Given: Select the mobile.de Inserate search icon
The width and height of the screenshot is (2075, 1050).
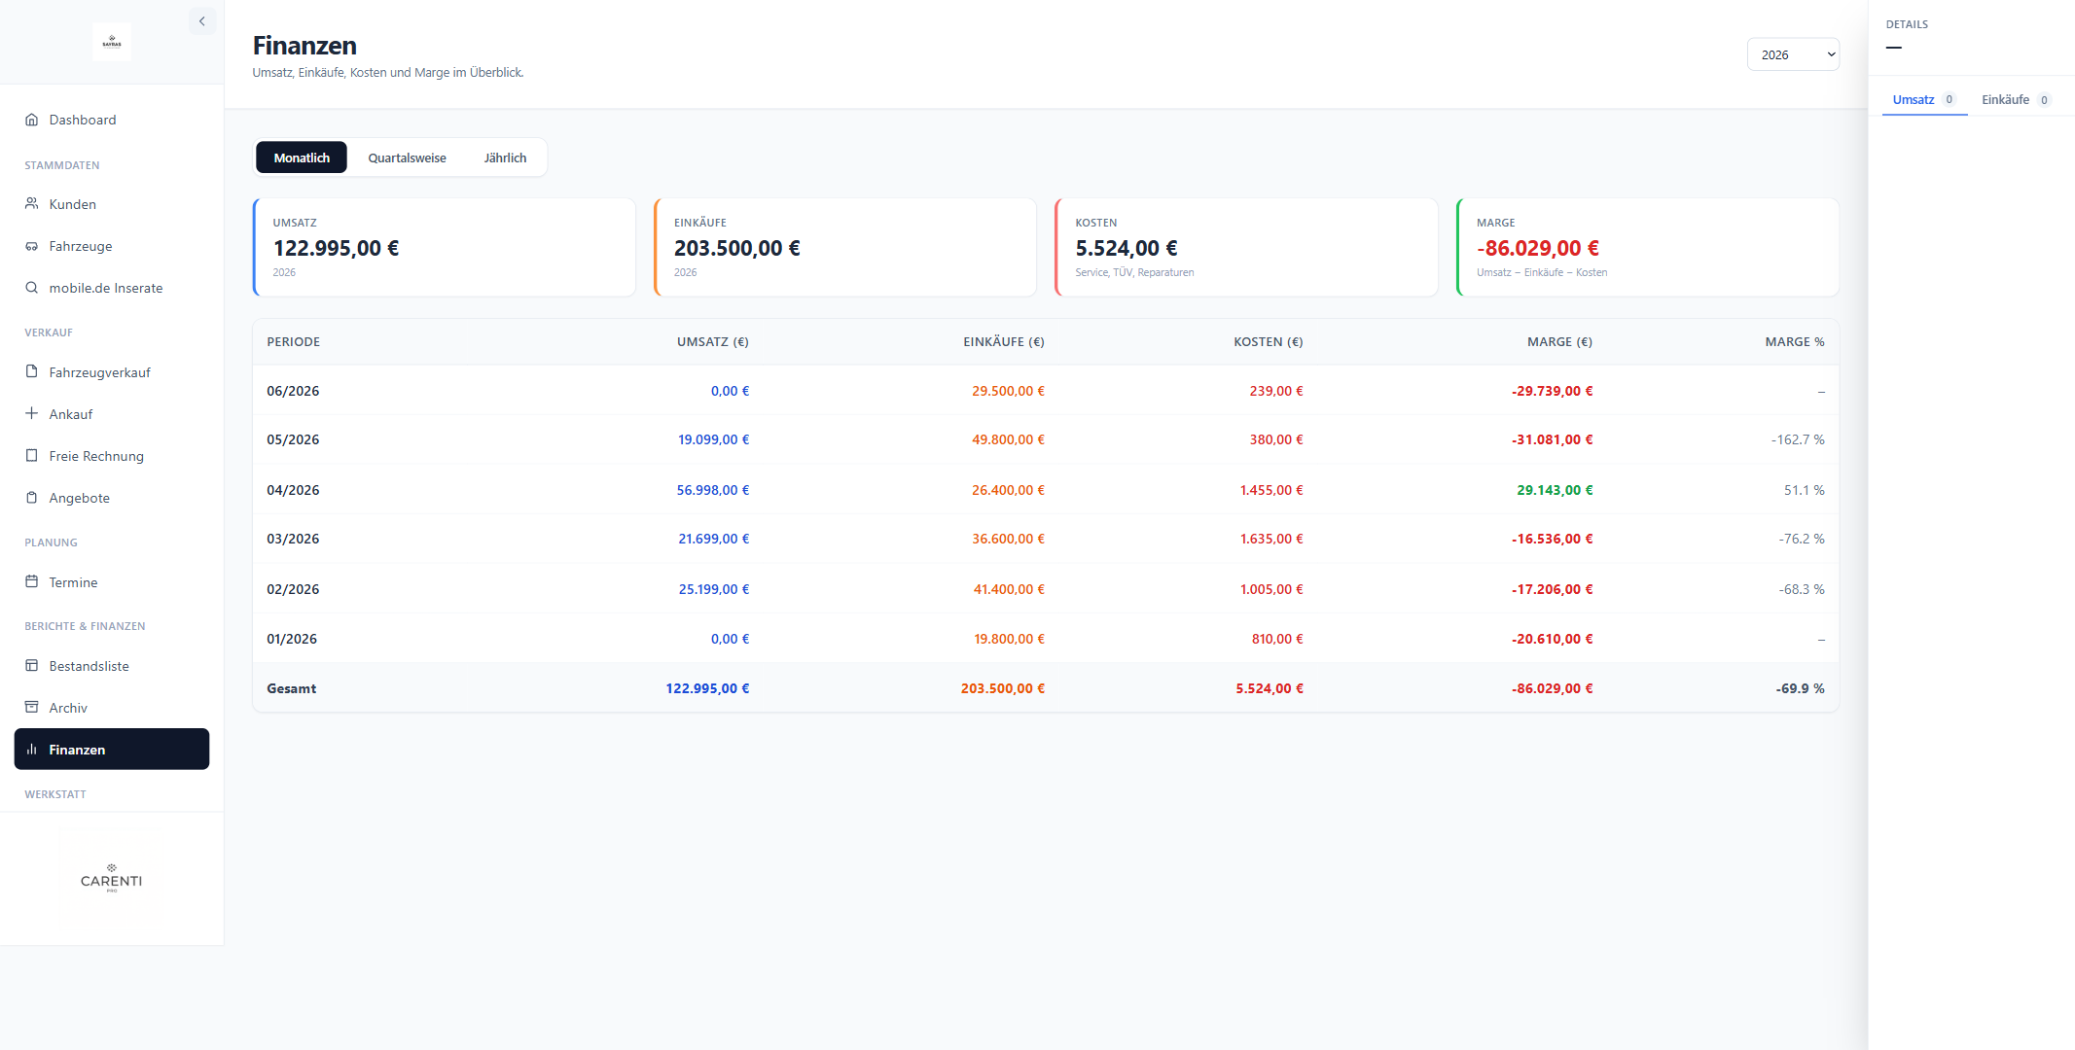Looking at the screenshot, I should click(31, 288).
